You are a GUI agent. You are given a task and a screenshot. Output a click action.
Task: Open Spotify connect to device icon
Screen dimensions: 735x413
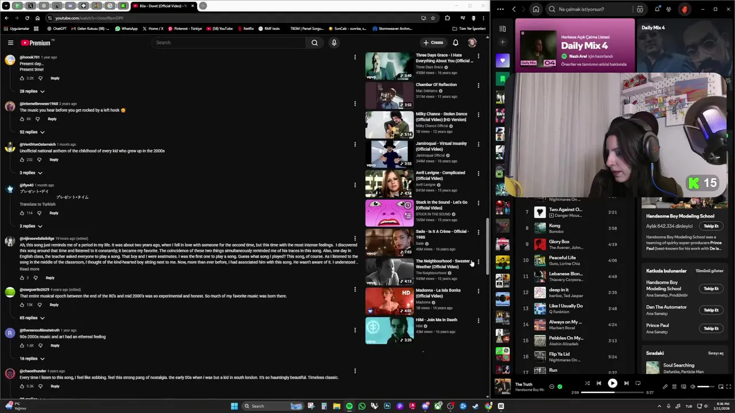(x=684, y=387)
